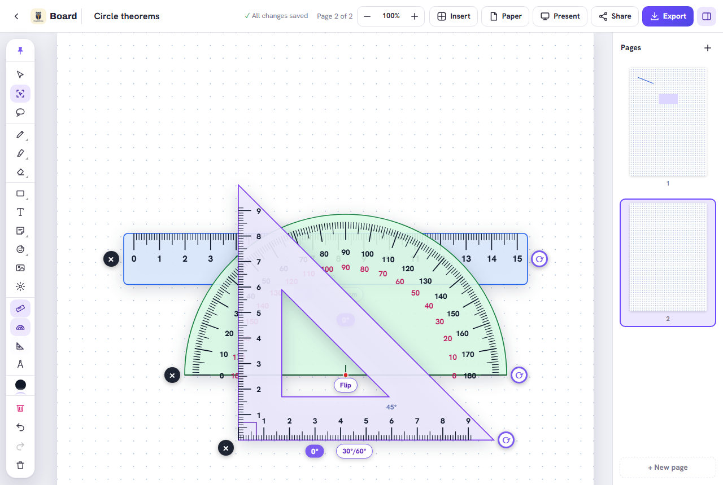Screen dimensions: 723x485
Task: Click the Export button
Action: (668, 16)
